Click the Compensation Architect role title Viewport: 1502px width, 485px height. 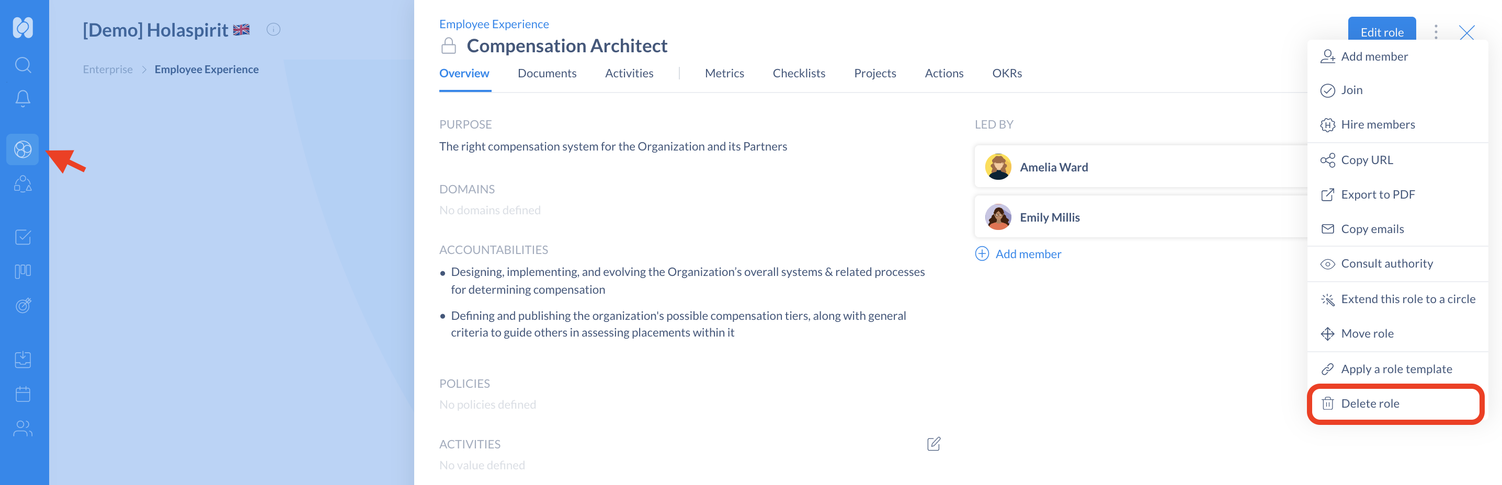(x=567, y=45)
